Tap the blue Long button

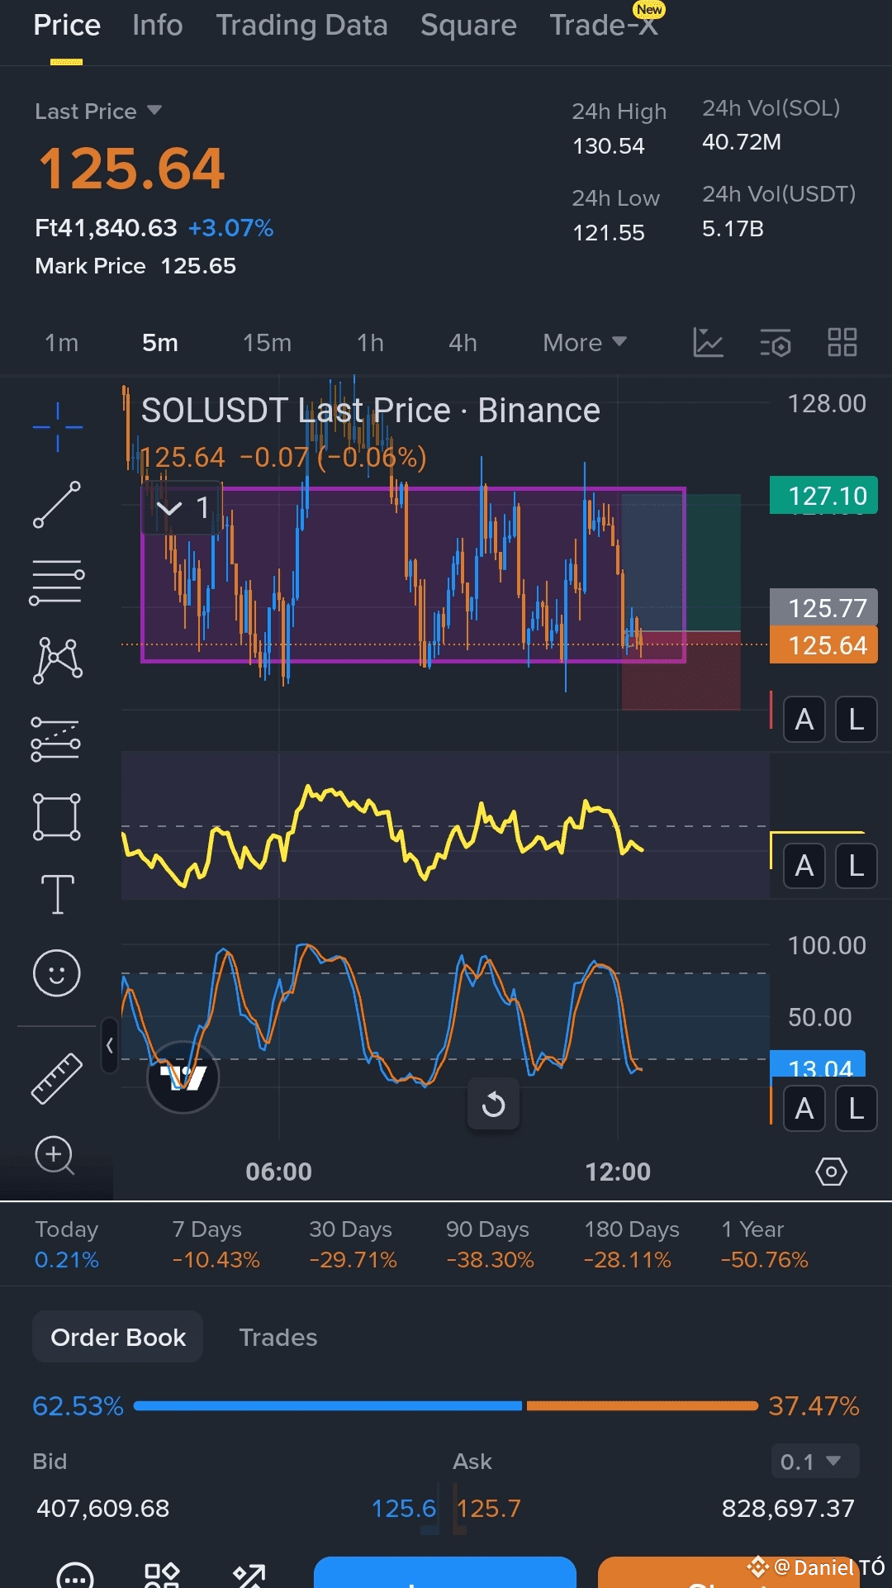coord(444,1572)
